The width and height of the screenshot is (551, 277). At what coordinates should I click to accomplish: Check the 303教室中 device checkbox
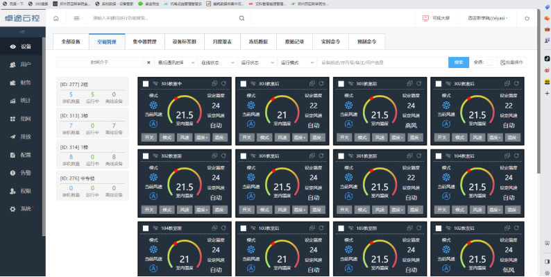146,84
